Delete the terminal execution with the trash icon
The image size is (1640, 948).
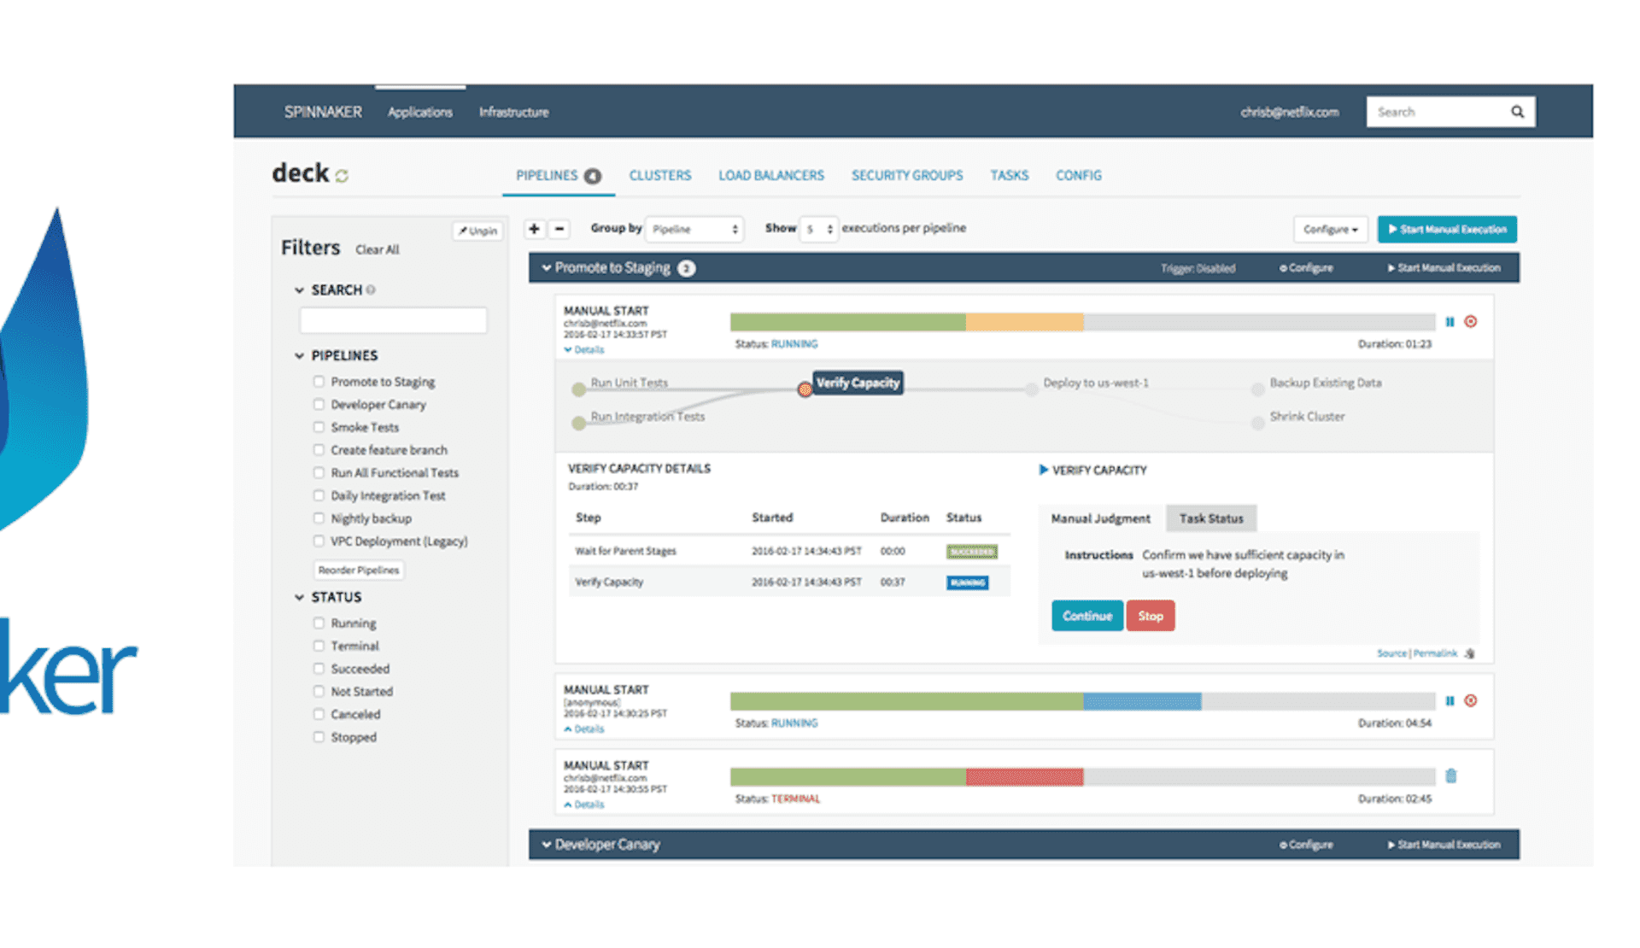pos(1451,776)
